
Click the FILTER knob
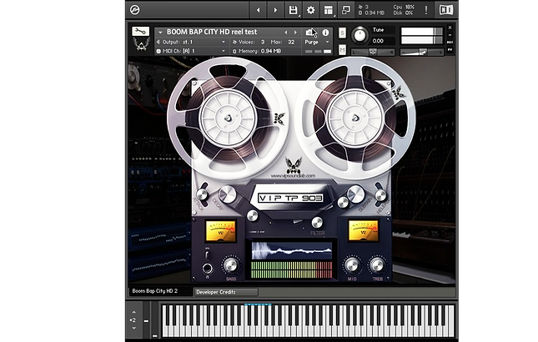pyautogui.click(x=317, y=223)
